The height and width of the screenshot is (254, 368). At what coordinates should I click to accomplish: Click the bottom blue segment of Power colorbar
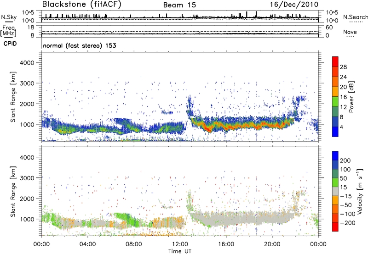(335, 132)
